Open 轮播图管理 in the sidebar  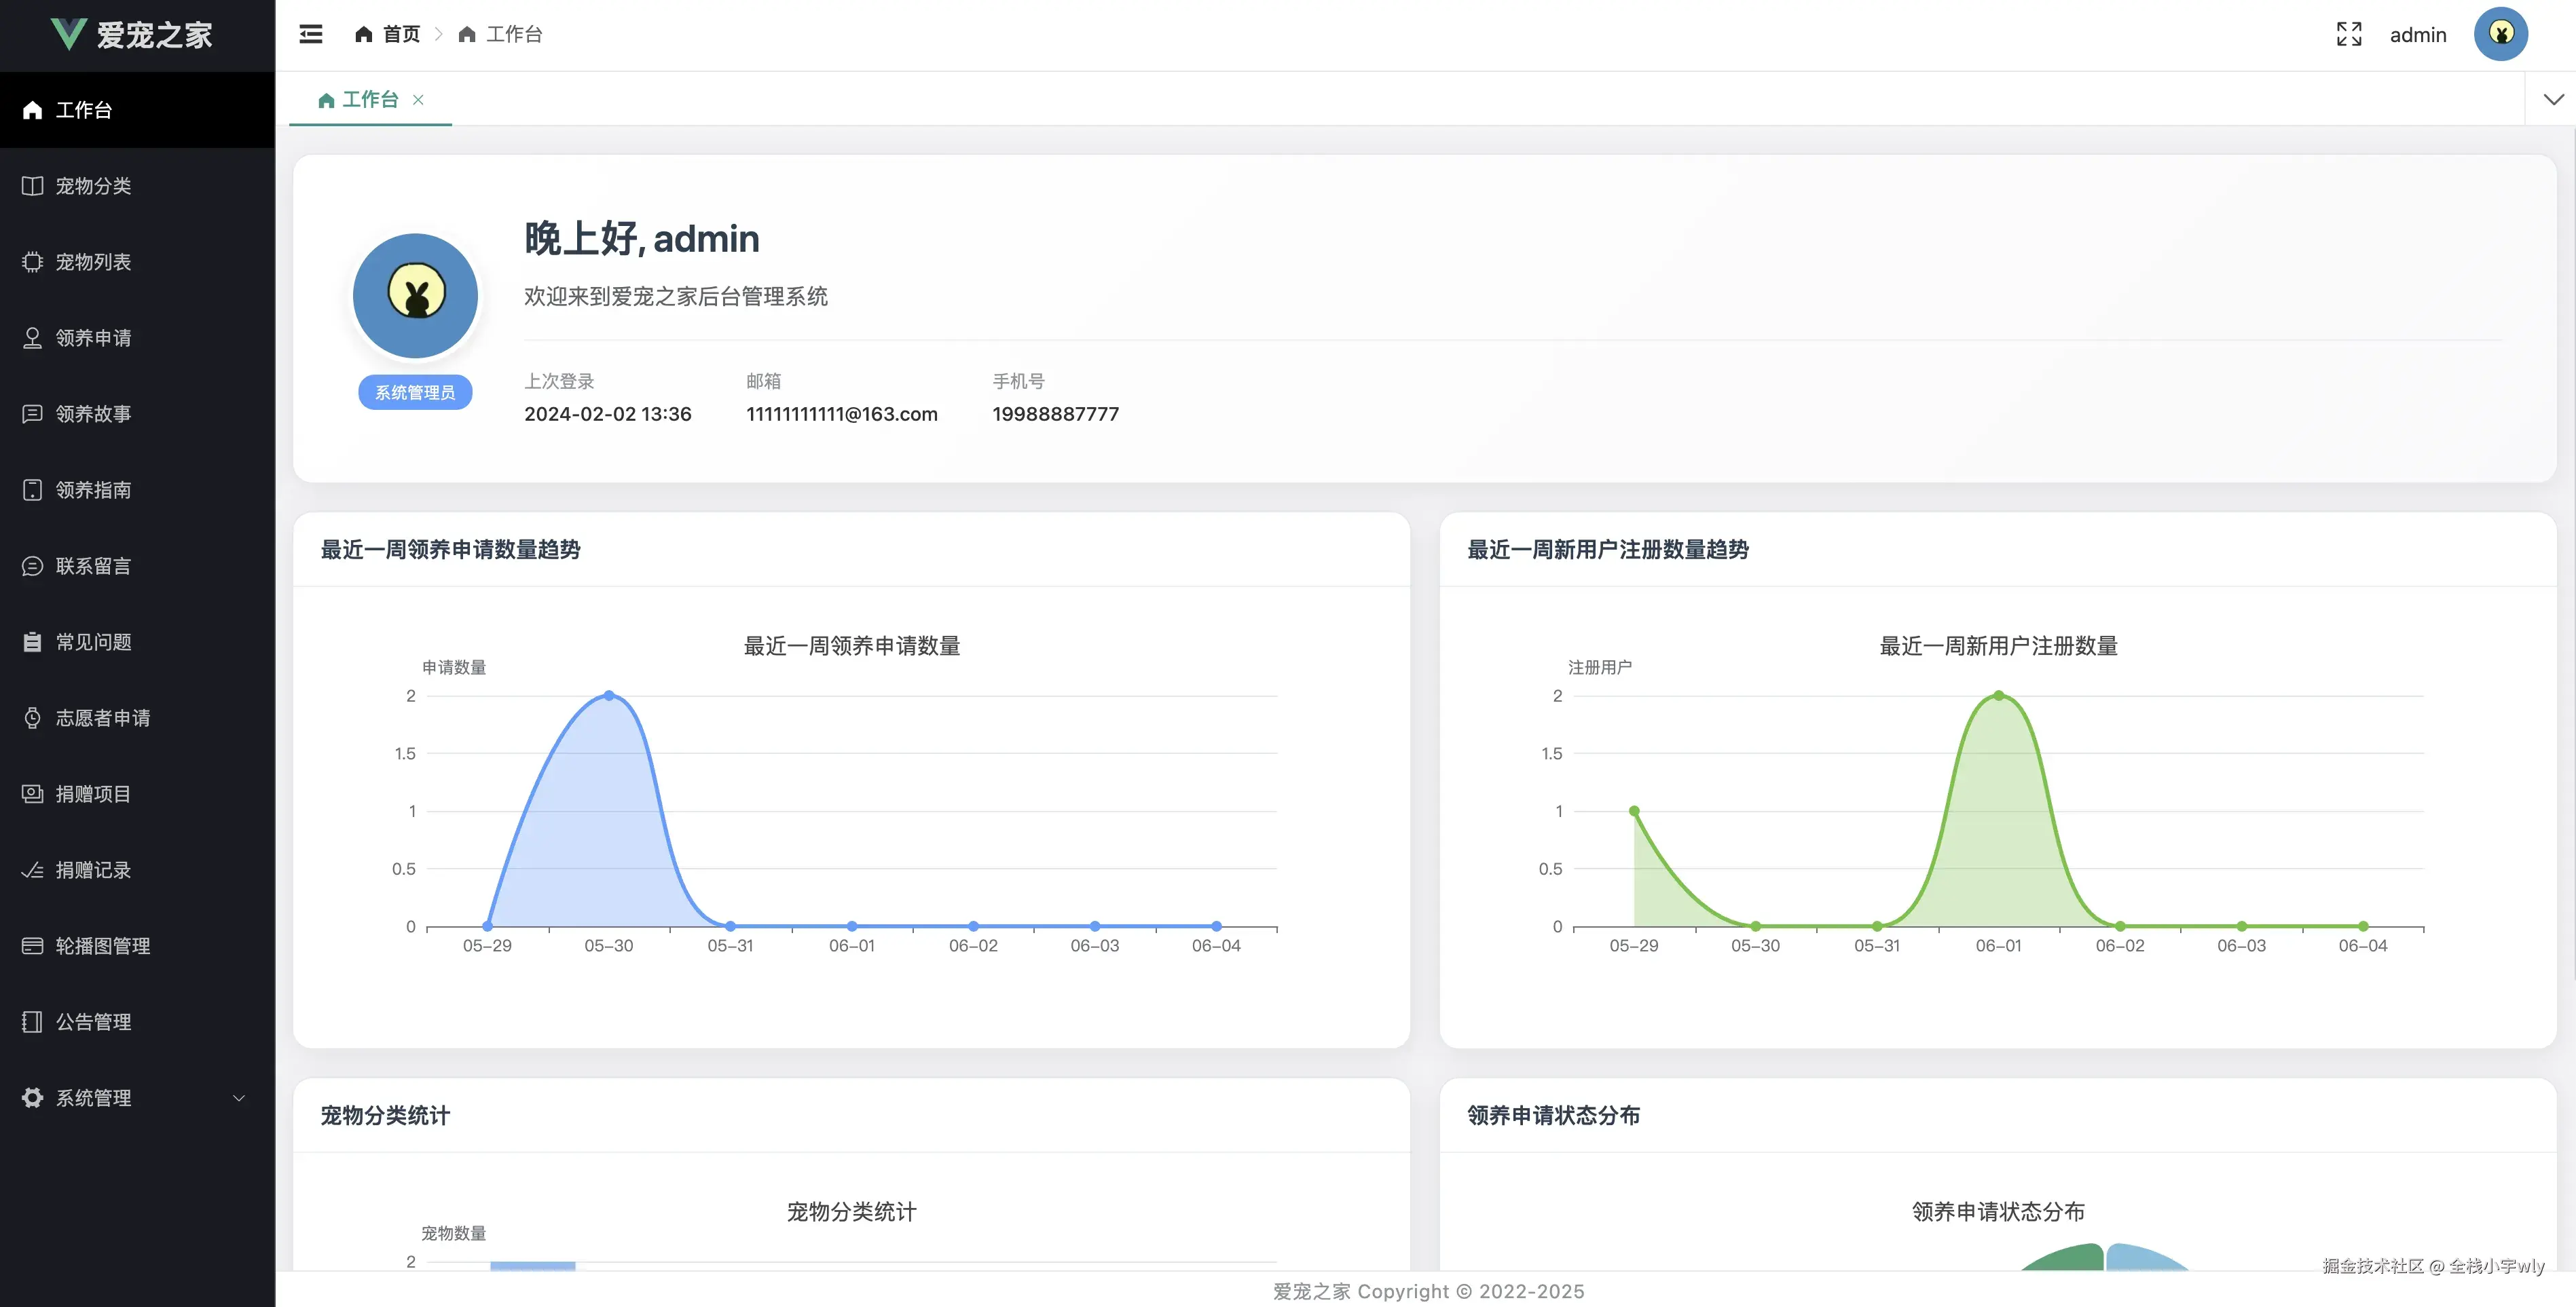102,945
